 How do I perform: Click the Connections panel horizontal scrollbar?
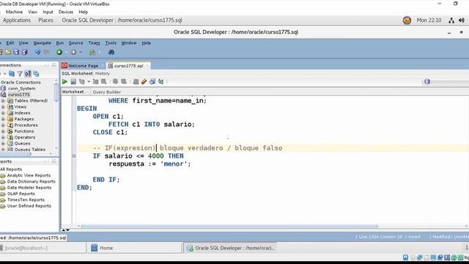tap(15, 154)
